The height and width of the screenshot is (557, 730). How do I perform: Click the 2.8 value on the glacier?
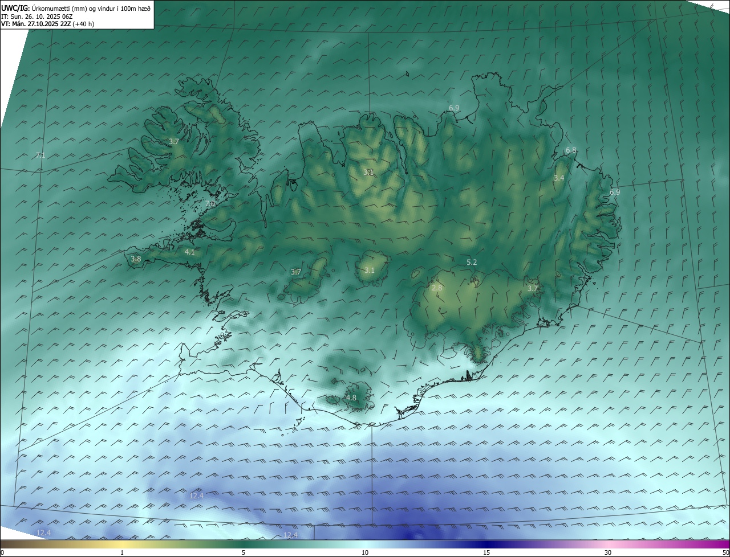437,288
